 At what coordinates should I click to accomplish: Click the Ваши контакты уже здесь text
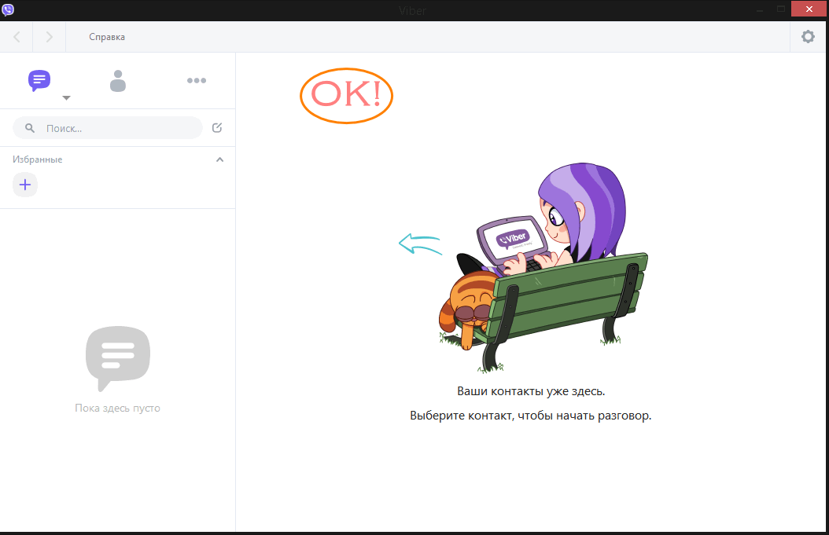point(531,391)
